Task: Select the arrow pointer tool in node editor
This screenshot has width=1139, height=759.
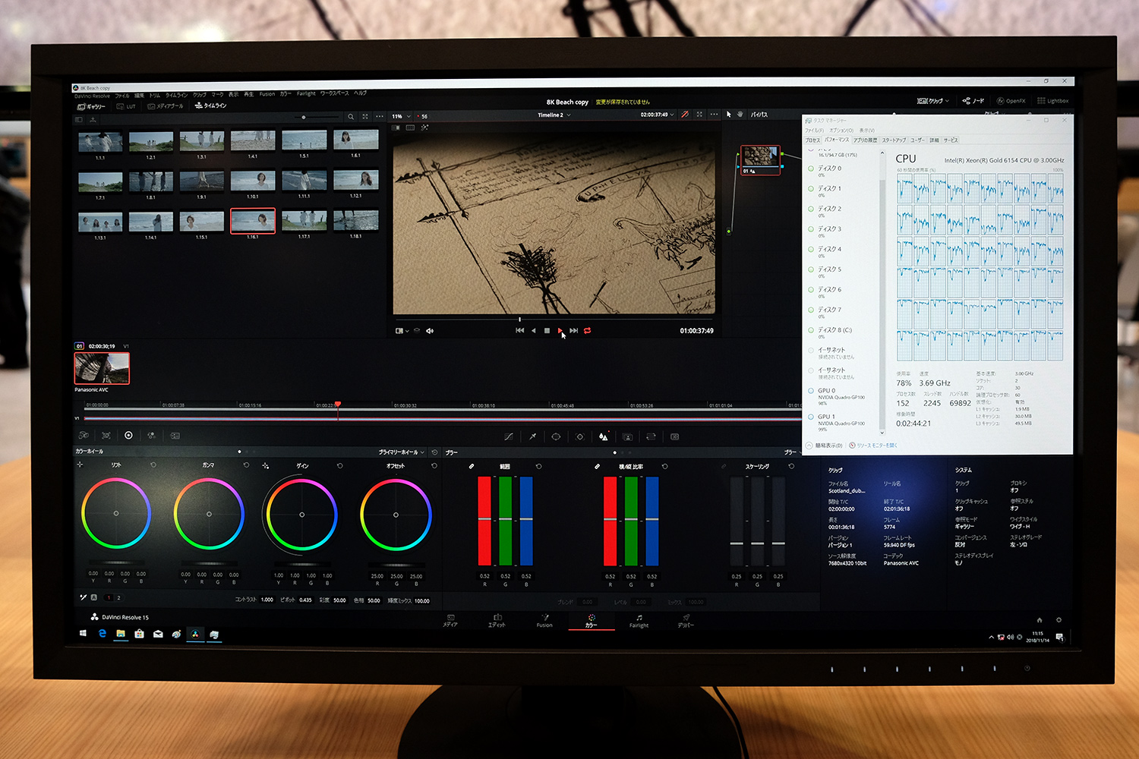Action: (x=728, y=115)
